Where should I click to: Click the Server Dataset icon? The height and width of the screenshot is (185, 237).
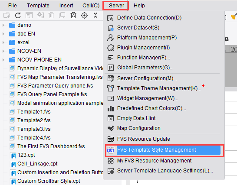[111, 28]
